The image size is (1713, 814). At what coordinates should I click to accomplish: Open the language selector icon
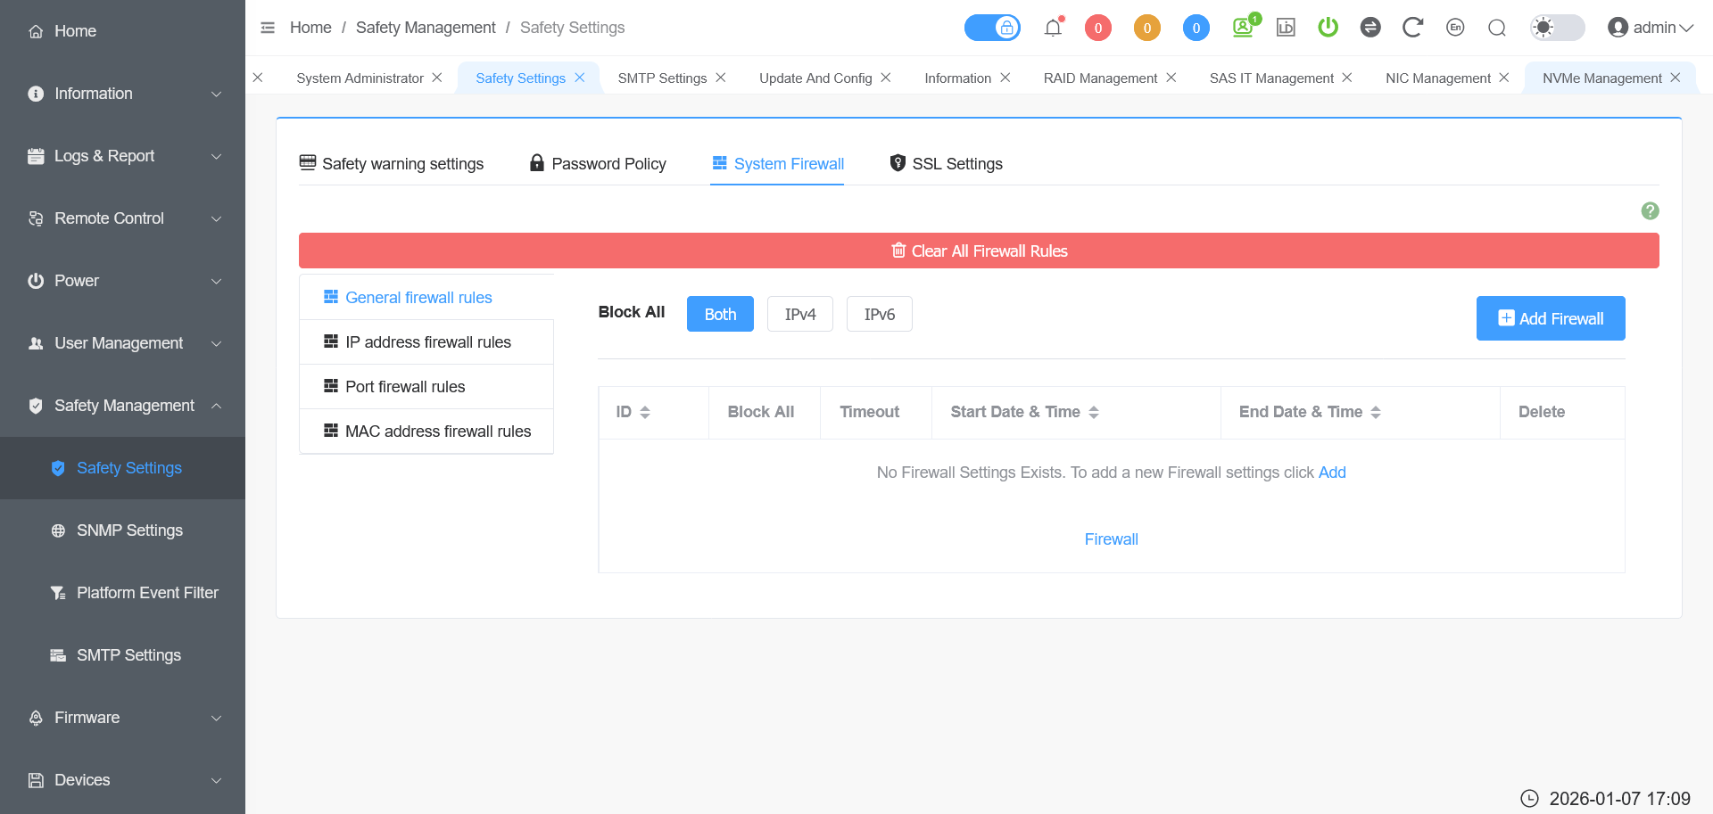[x=1455, y=28]
